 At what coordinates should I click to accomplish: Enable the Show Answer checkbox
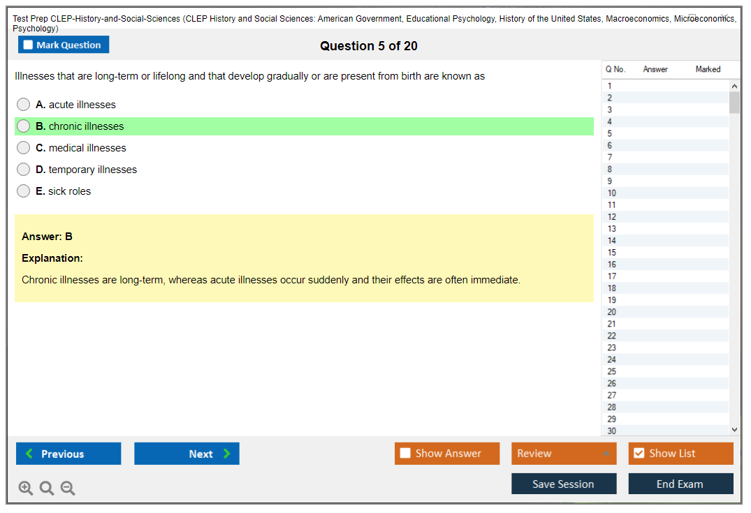[x=406, y=454]
